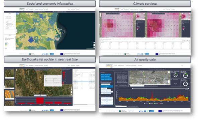Click the Login link in Air quality panel
The width and height of the screenshot is (199, 121).
point(182,66)
